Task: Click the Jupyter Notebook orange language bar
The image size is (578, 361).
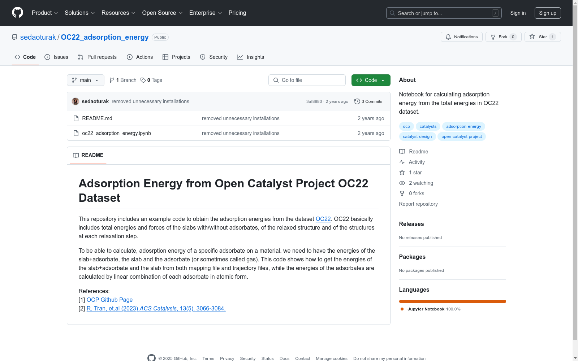Action: tap(453, 301)
